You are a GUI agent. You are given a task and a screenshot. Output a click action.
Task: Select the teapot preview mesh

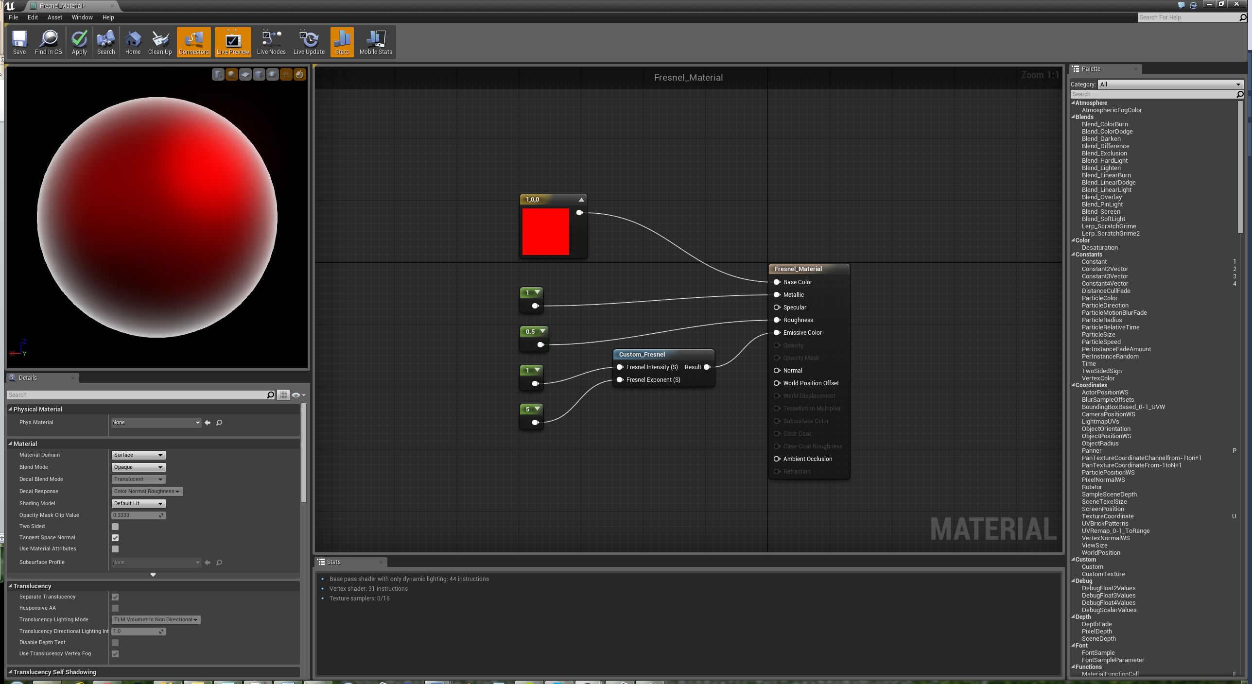(x=272, y=75)
